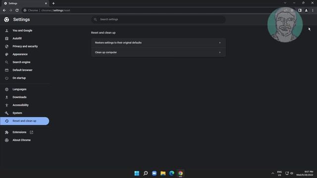Launch Microsoft Edge from the taskbar

coord(172,173)
